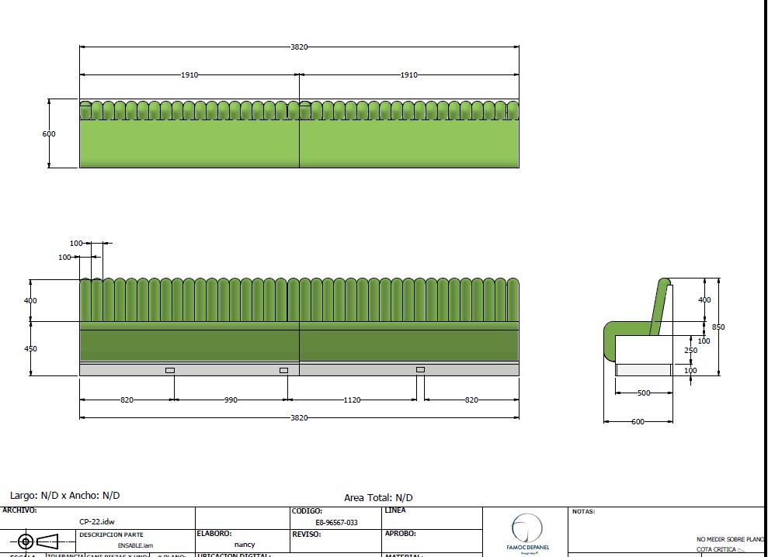This screenshot has height=557, width=768.
Task: Click the first-angle projection symbol
Action: click(x=36, y=540)
